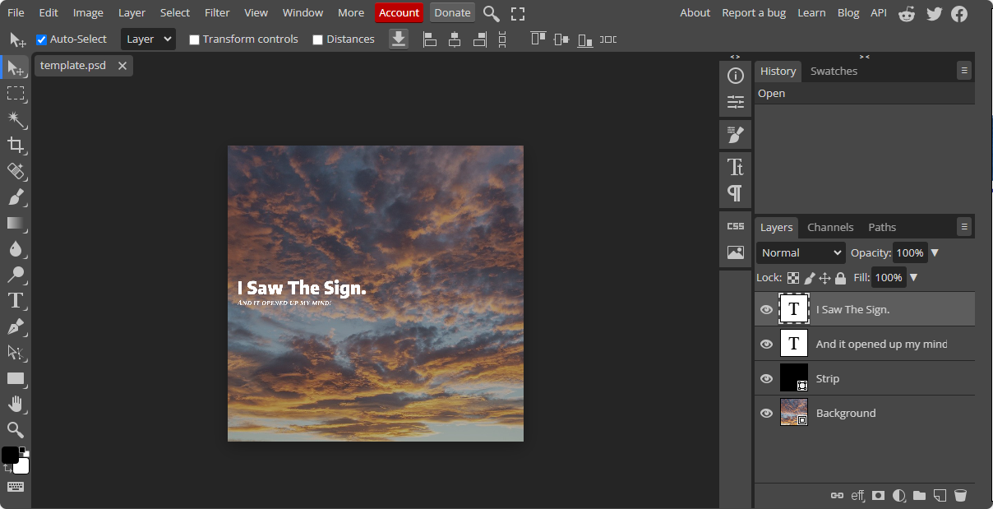Select the Magic Wand tool
The height and width of the screenshot is (509, 993).
click(x=16, y=120)
